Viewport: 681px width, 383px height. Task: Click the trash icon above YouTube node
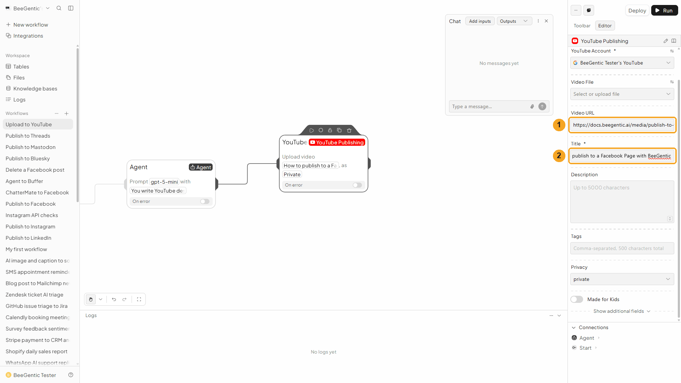(x=349, y=130)
